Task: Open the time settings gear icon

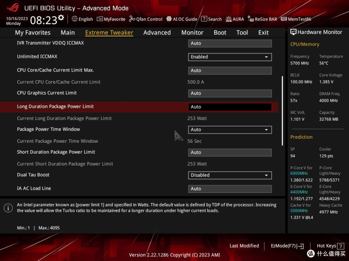Action: point(61,18)
